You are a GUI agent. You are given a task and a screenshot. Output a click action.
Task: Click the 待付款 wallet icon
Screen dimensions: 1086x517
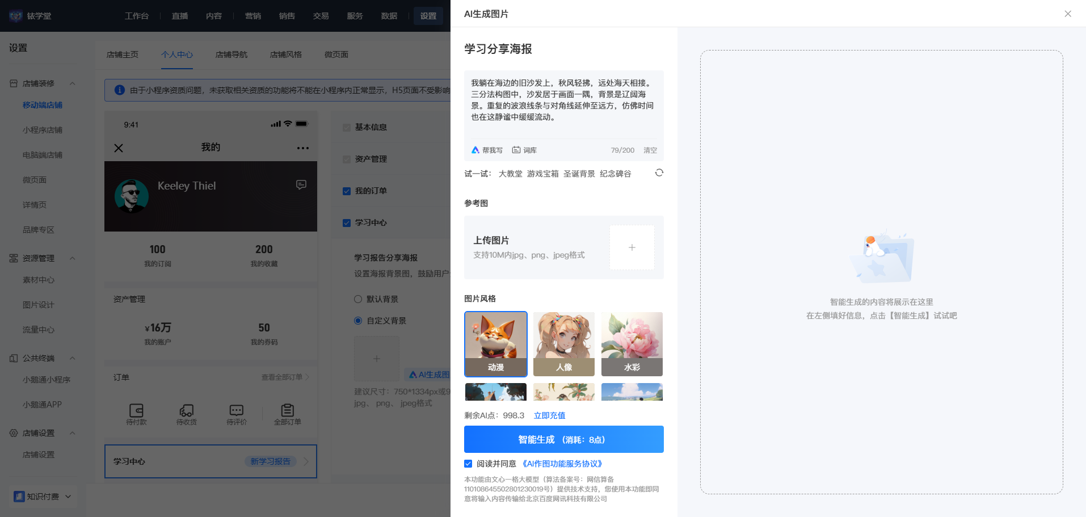[x=137, y=410]
